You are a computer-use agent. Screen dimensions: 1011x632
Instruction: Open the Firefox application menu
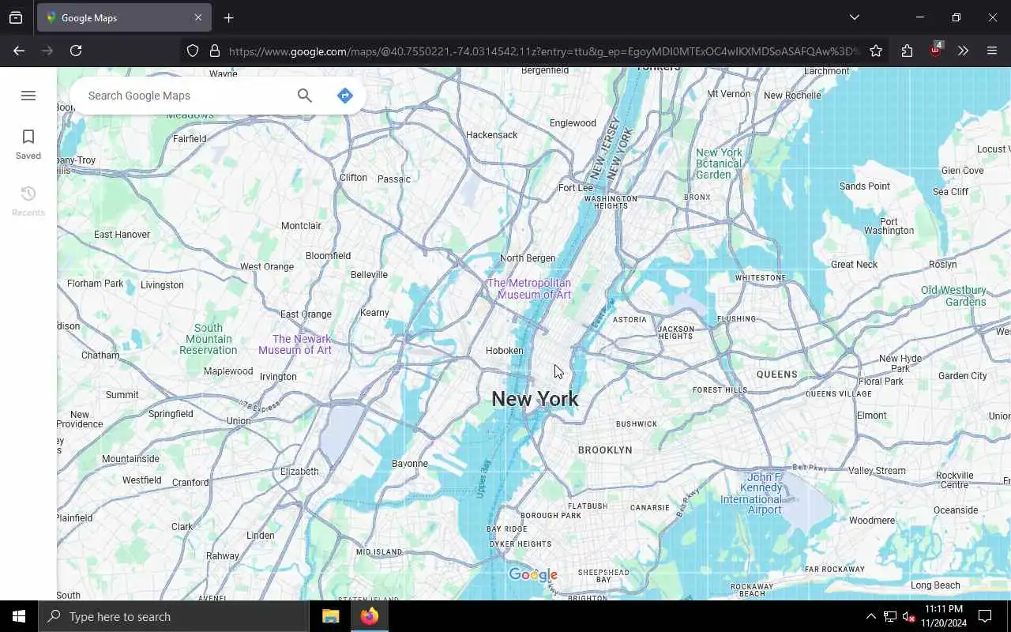[992, 51]
